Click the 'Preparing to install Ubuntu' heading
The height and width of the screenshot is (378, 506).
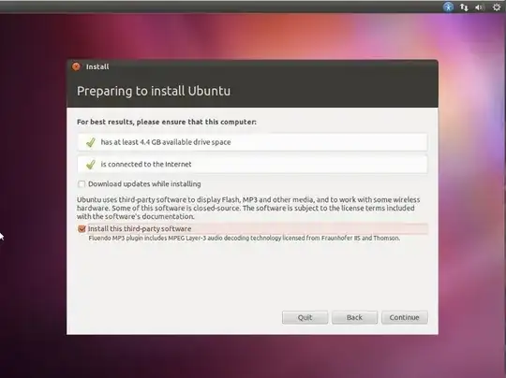pyautogui.click(x=154, y=91)
